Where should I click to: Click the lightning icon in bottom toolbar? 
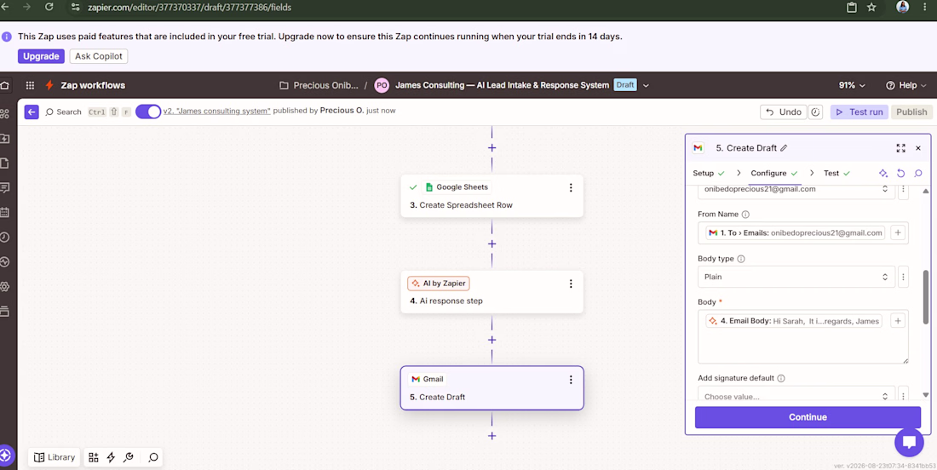[111, 457]
